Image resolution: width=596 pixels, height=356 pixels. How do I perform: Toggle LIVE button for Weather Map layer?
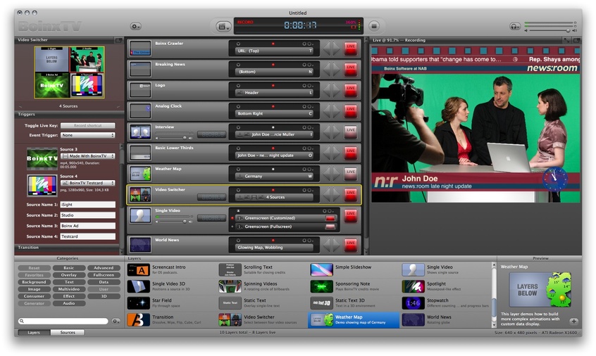click(350, 172)
